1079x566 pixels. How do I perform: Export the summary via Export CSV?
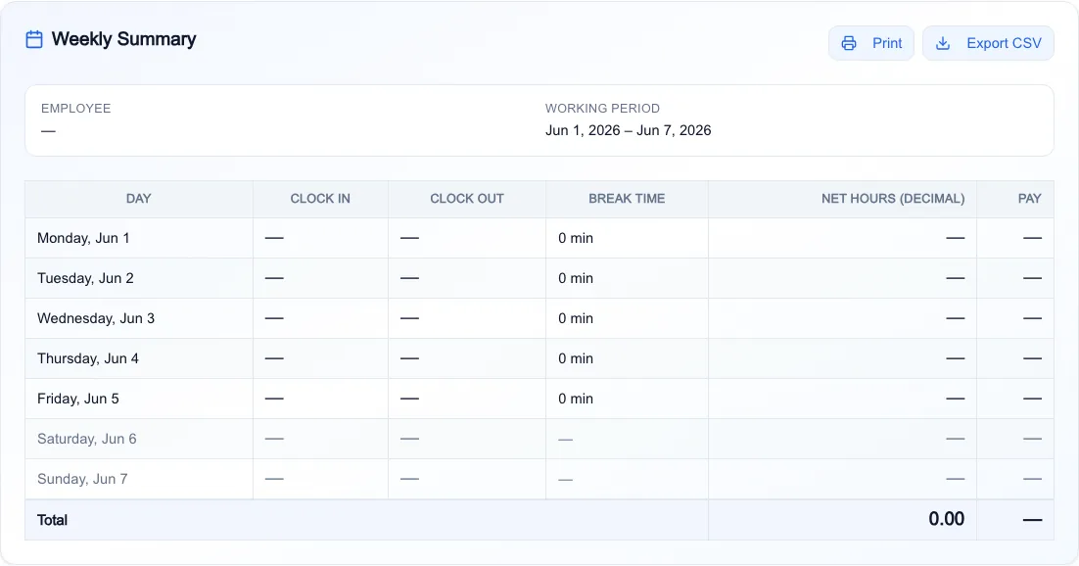click(x=988, y=43)
